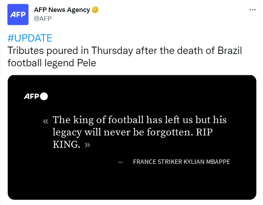Viewport: 263px width, 205px height.
Task: Click the 'FRANCE STRIKER KYLIAN MBAPPE' attribution
Action: coord(182,162)
